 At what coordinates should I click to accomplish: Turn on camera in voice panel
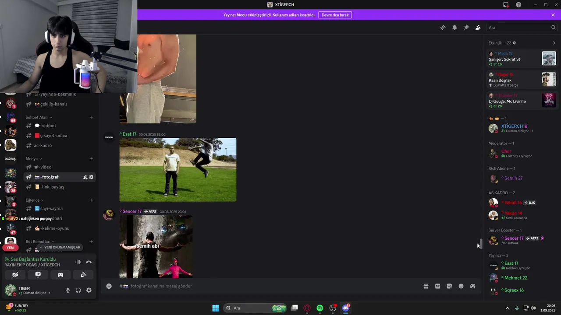pyautogui.click(x=15, y=275)
